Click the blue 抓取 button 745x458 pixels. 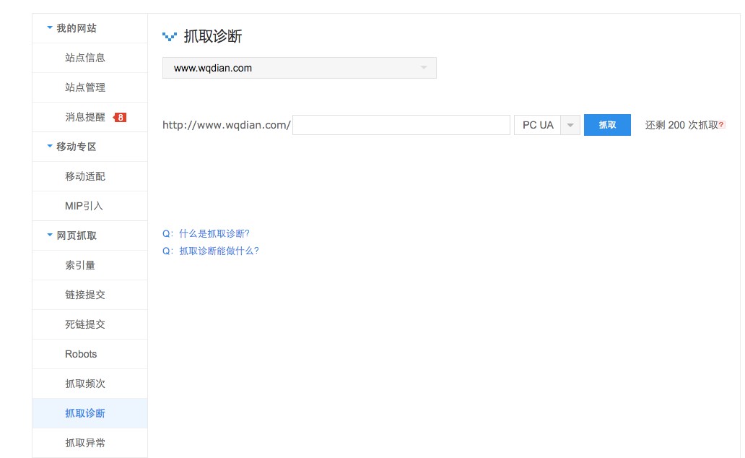606,124
